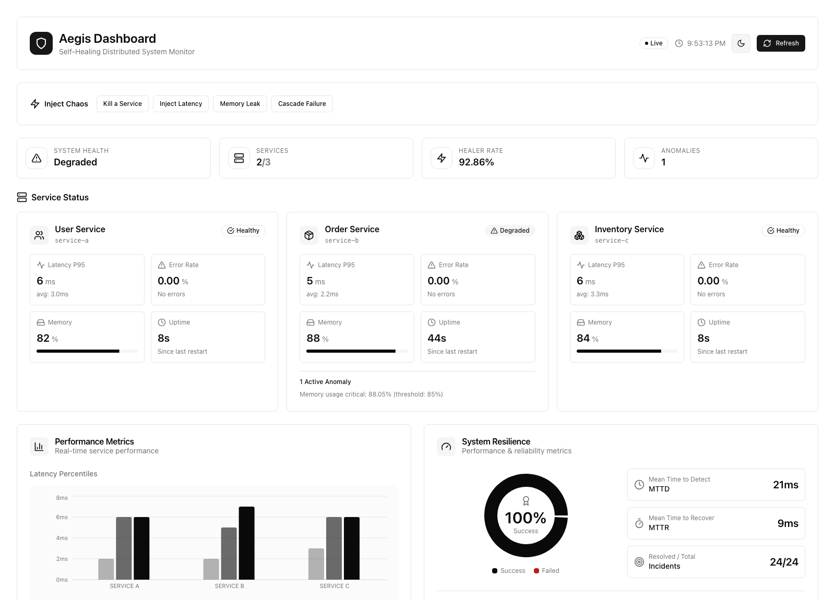The height and width of the screenshot is (600, 835).
Task: Click the '1 Active Anomaly' text
Action: pos(325,382)
